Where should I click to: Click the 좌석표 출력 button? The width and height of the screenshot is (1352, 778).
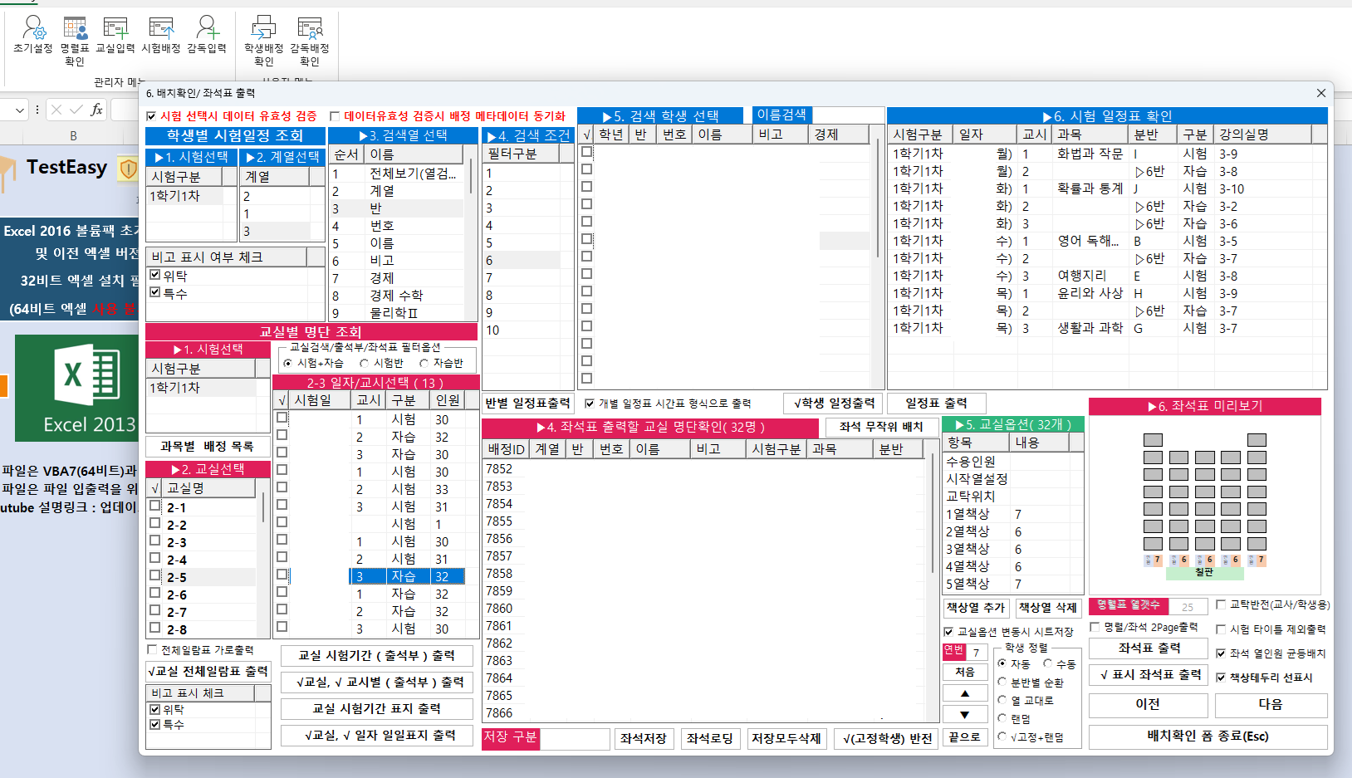(x=1149, y=648)
